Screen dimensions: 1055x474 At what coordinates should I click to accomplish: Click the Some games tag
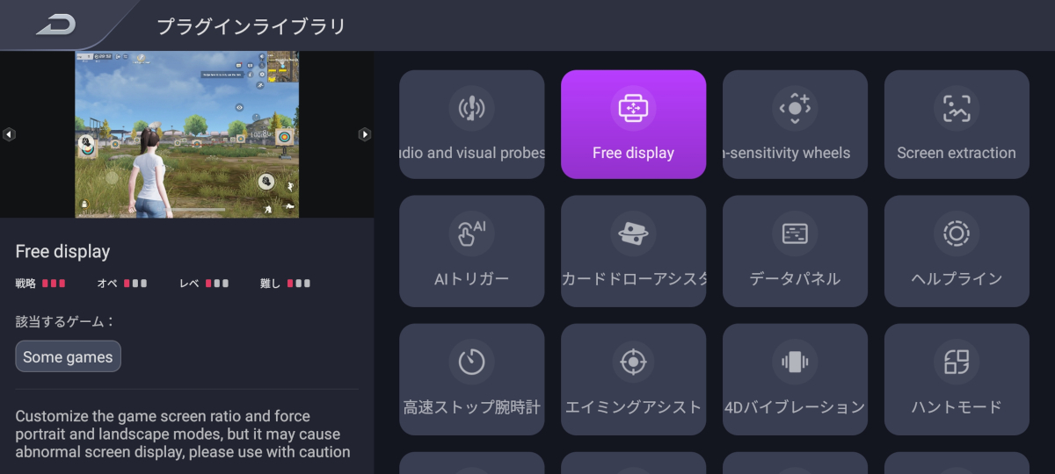click(x=68, y=356)
